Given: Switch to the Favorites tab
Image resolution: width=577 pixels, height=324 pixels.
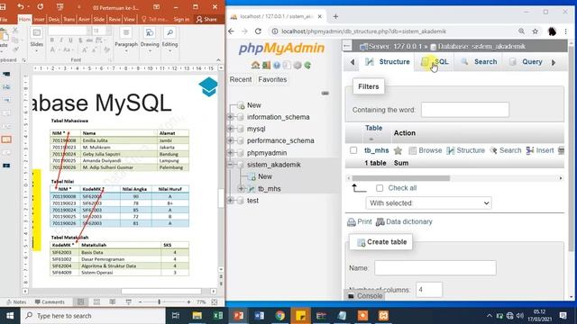Looking at the screenshot, I should (x=272, y=79).
